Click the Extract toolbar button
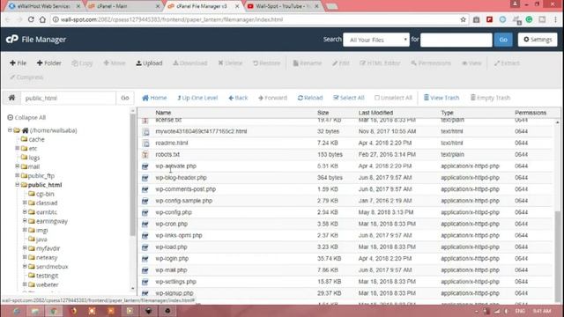 point(507,63)
